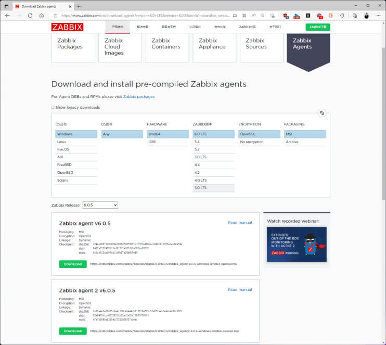Image resolution: width=386 pixels, height=345 pixels.
Task: Switch to the Zabbix Cloud Images tab
Action: (x=120, y=48)
